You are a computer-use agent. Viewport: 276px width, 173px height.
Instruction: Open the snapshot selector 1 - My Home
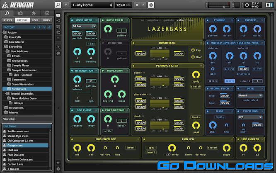click(92, 5)
